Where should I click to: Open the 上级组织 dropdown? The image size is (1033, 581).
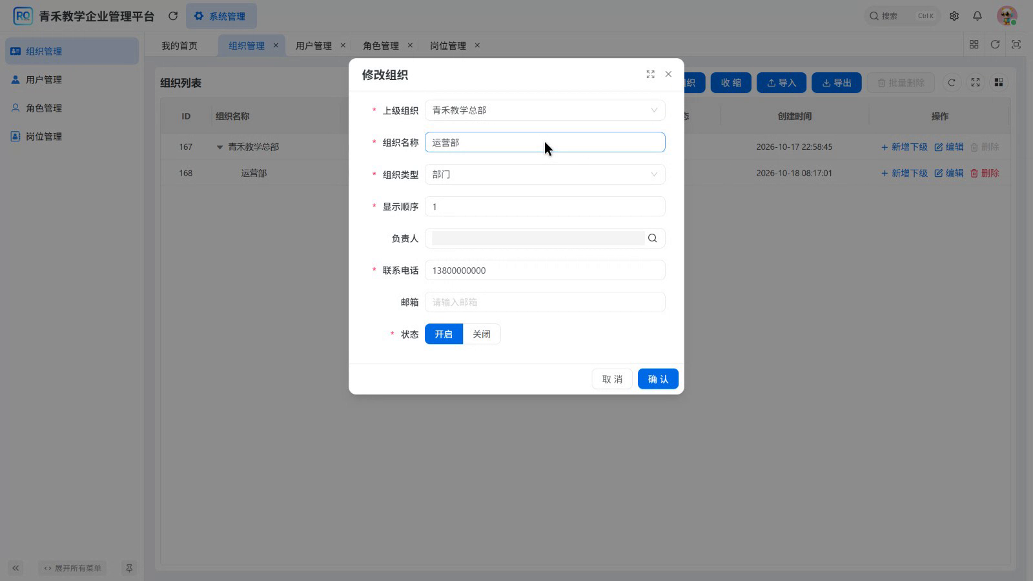pos(545,110)
